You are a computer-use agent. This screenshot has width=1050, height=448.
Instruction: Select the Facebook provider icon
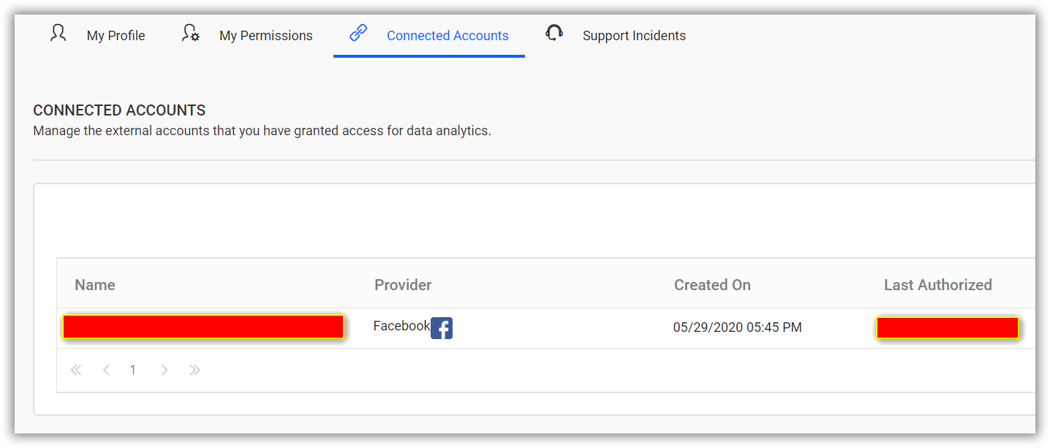(441, 328)
